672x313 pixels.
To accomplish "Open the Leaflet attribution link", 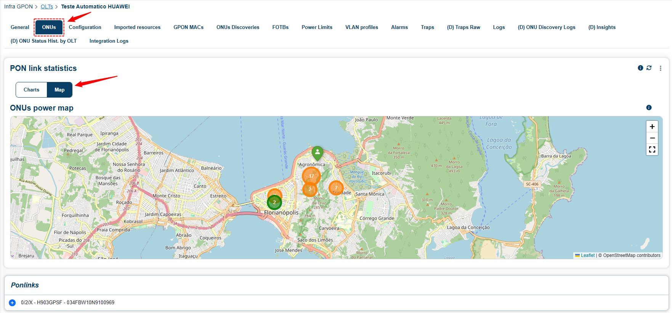I will pos(588,255).
